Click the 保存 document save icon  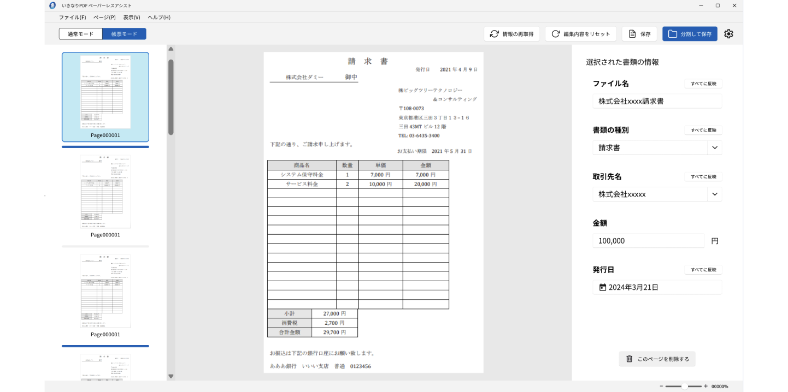[x=631, y=33]
